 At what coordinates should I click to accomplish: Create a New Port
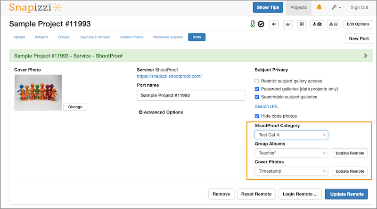(x=359, y=39)
